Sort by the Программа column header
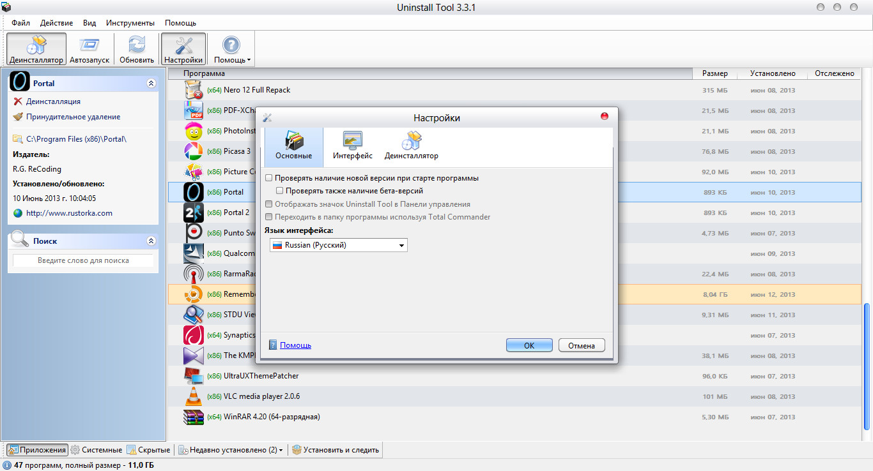 tap(430, 73)
